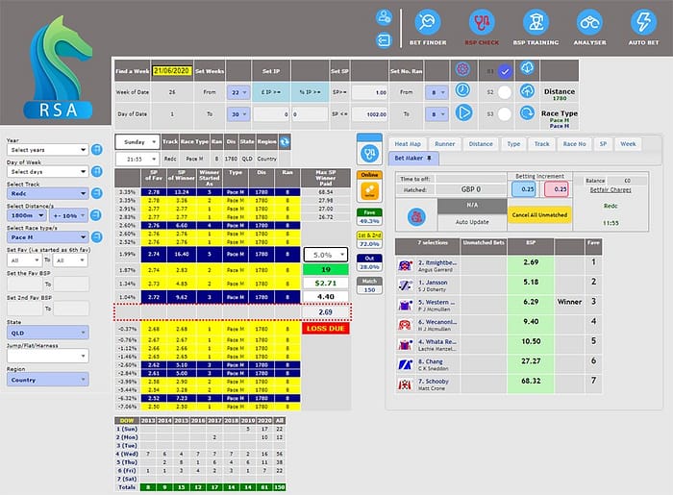Open the BSP Check stethoscope icon
This screenshot has height=495, width=673.
(483, 23)
